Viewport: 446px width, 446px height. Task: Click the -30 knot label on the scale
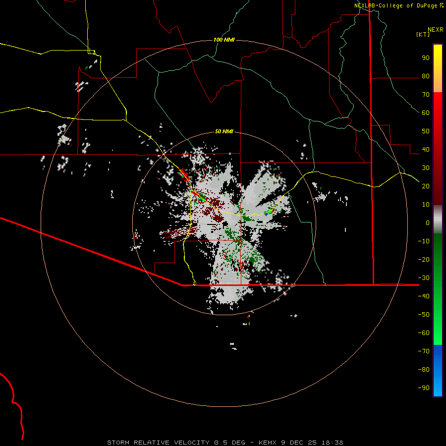(424, 278)
